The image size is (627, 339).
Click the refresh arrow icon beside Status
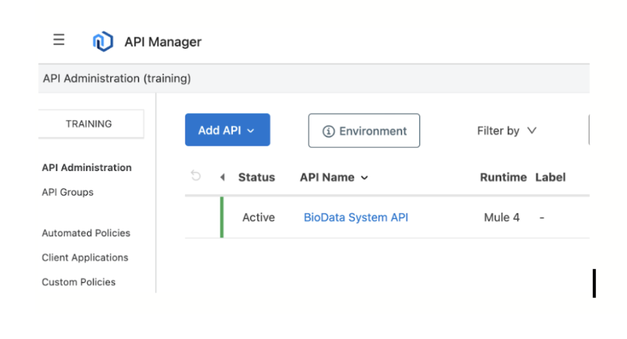195,176
